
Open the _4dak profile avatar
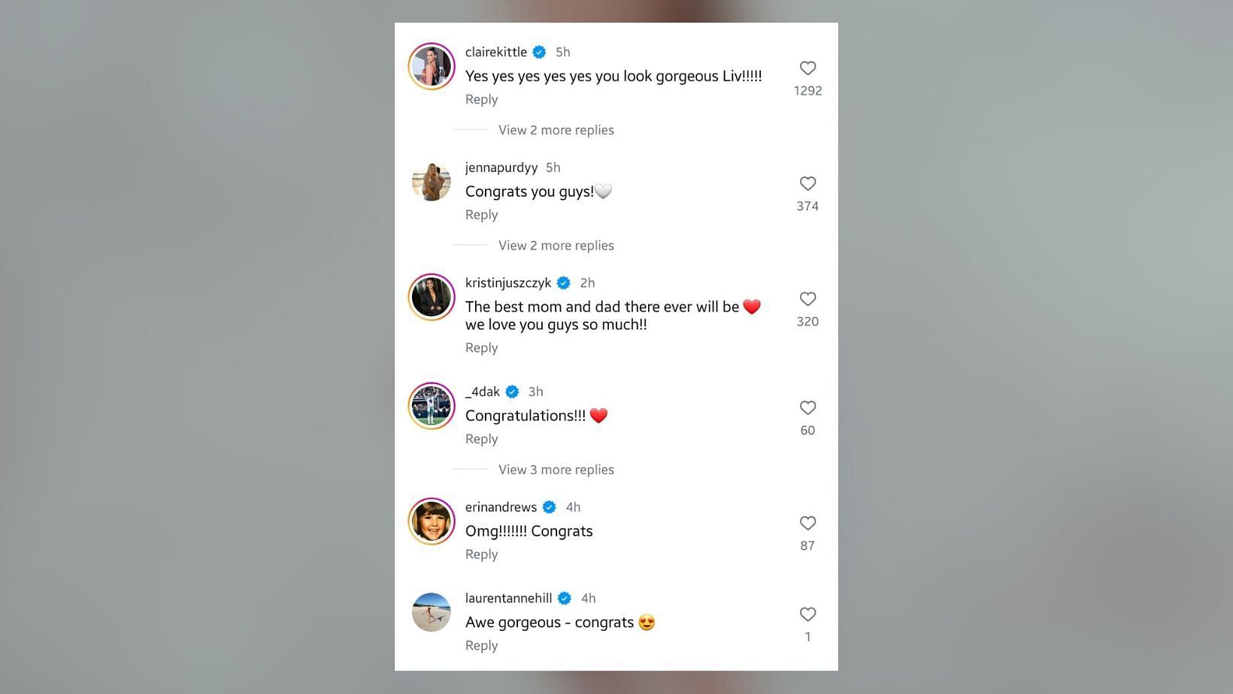click(432, 406)
